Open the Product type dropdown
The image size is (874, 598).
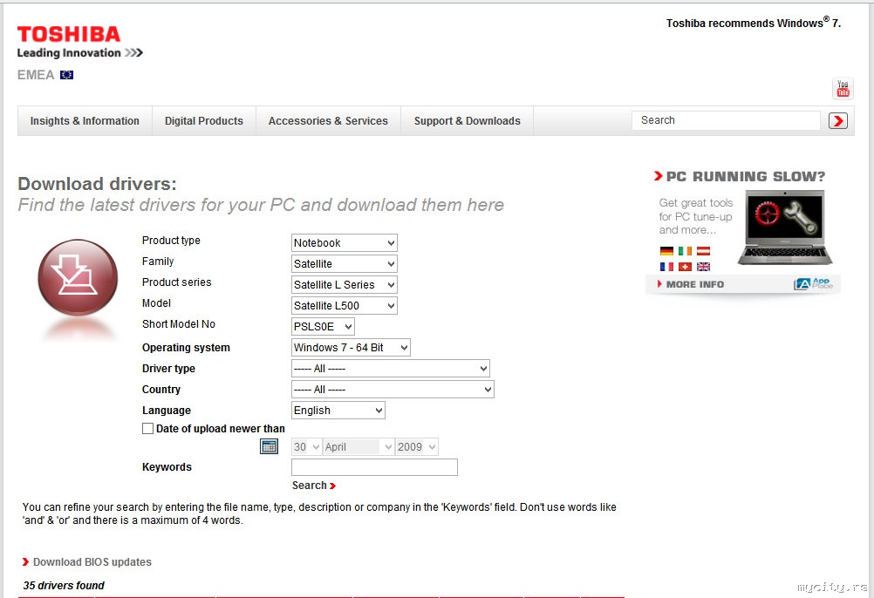[345, 242]
